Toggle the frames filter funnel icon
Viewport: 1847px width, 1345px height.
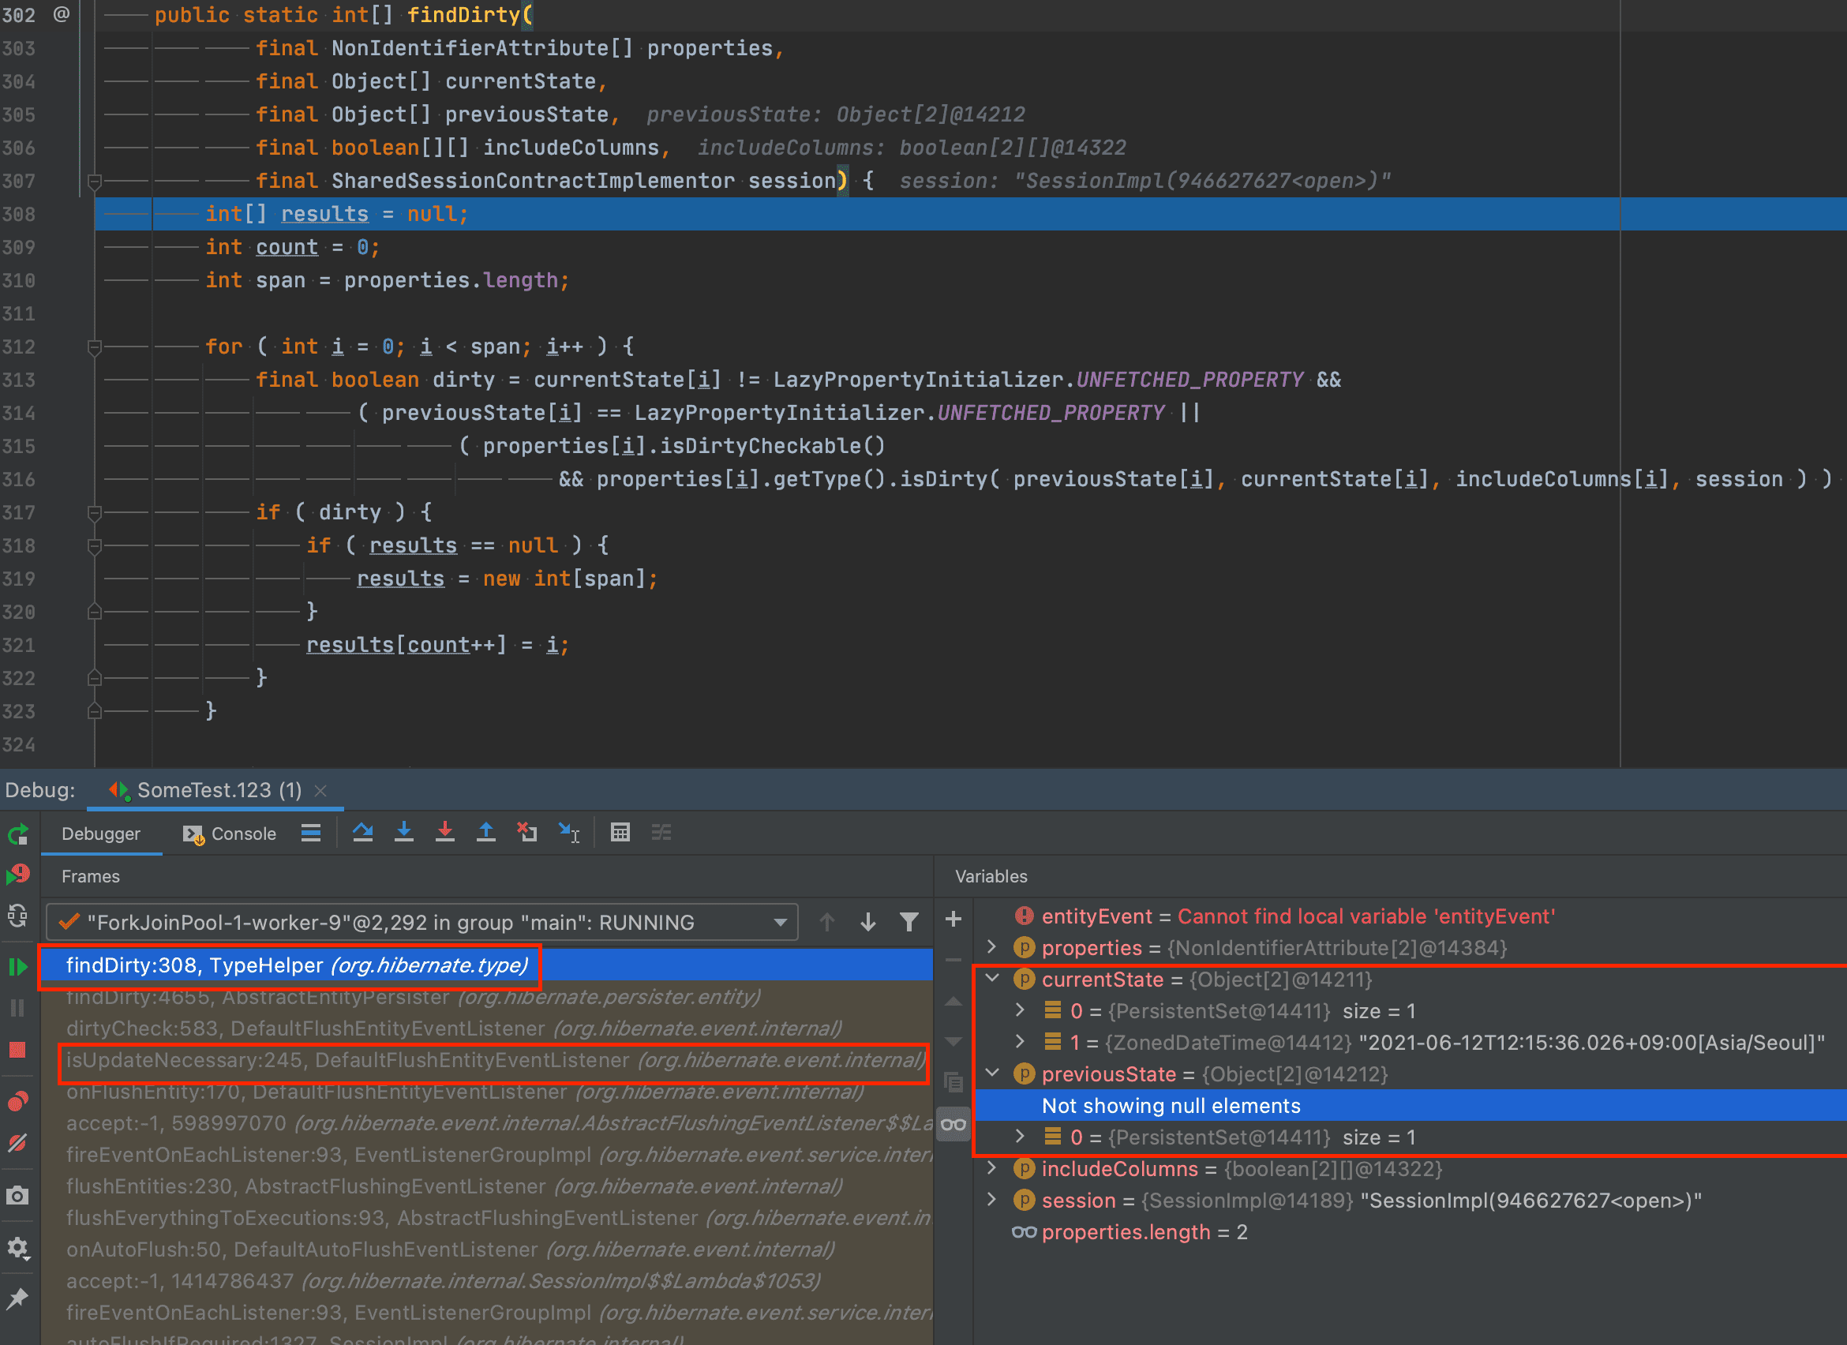[x=909, y=922]
